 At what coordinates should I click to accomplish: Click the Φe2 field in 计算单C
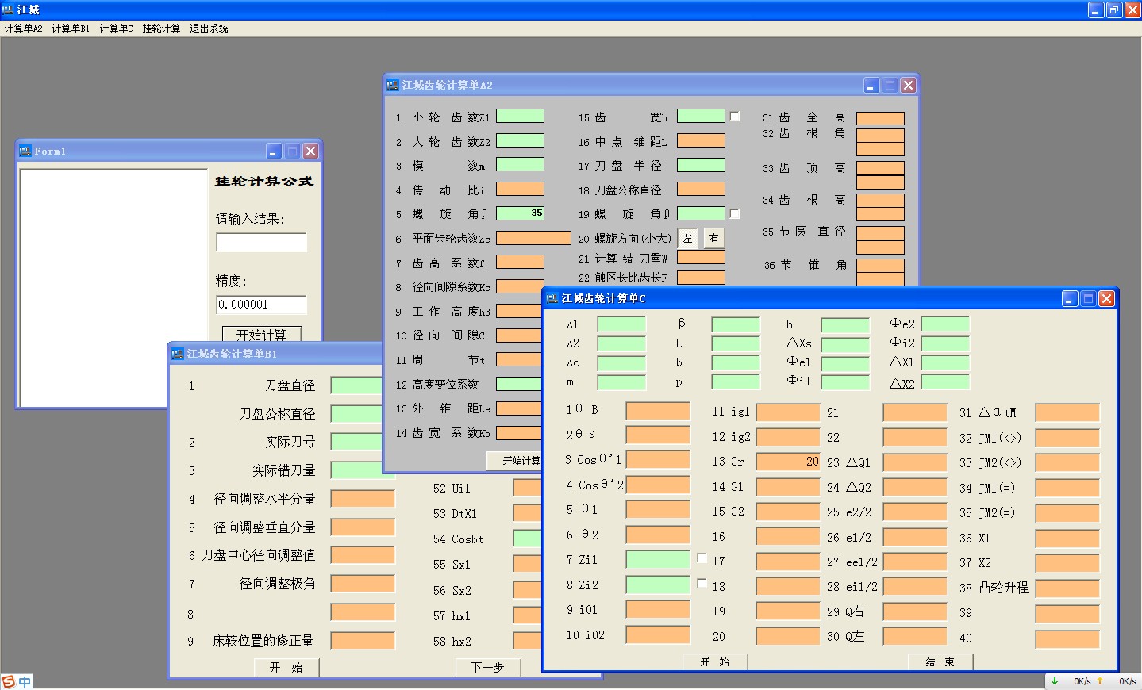[x=945, y=324]
